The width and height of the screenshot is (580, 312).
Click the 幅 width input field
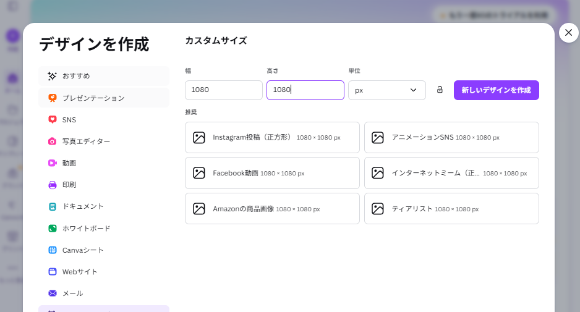click(223, 90)
